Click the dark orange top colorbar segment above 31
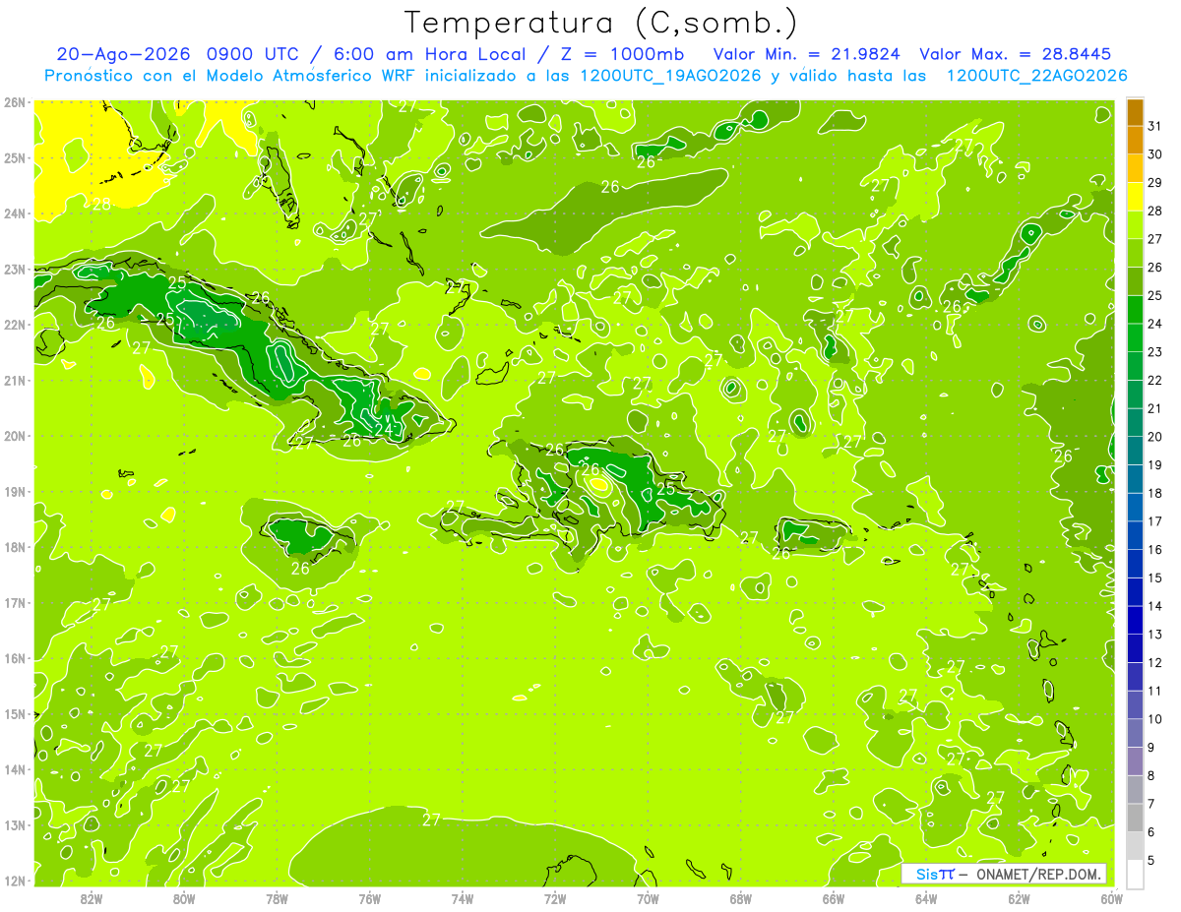 pos(1135,113)
